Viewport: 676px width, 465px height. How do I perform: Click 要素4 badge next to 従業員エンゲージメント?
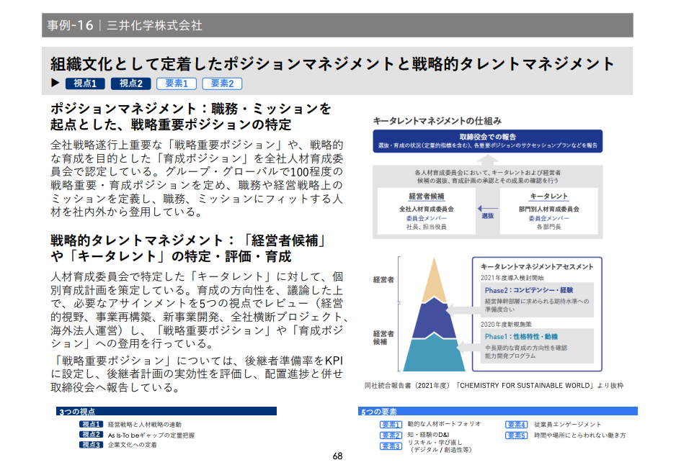click(516, 425)
